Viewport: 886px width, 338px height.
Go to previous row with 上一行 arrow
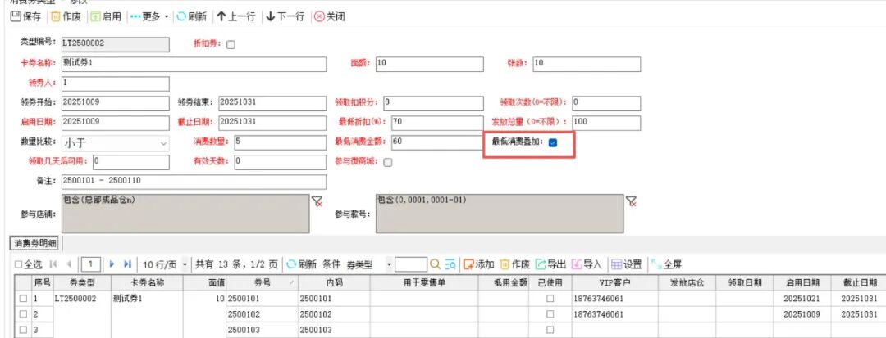221,17
